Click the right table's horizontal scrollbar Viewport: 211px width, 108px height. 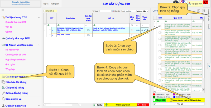178,92
